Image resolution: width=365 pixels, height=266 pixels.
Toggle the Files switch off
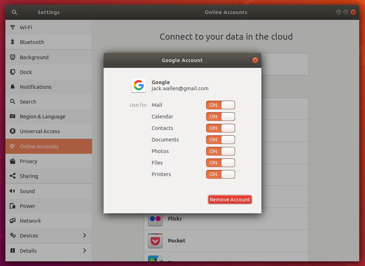coord(221,163)
